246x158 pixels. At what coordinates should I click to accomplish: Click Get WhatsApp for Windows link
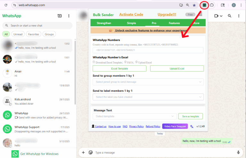point(39,154)
